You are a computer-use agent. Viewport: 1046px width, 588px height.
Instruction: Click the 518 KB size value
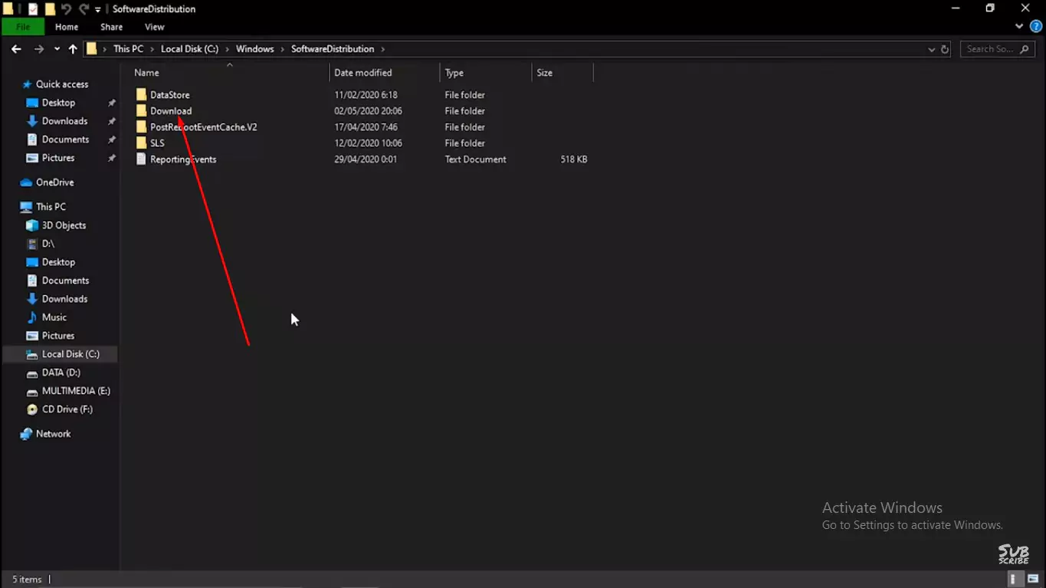[x=574, y=159]
